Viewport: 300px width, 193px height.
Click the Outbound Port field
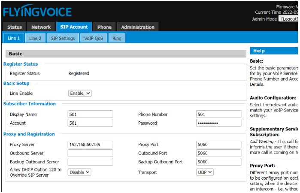tap(219, 153)
